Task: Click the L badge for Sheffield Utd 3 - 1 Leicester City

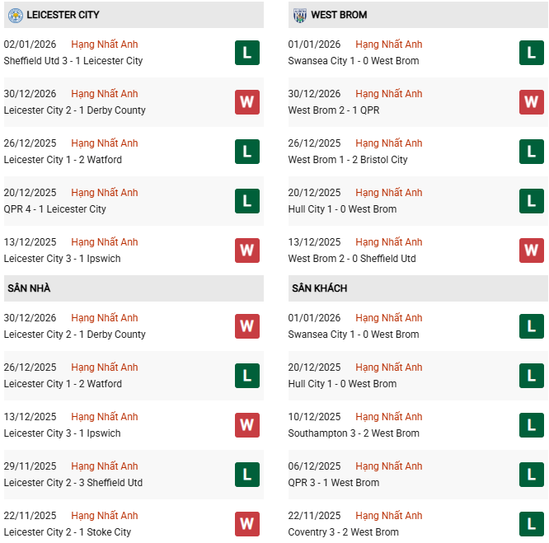Action: pos(246,53)
